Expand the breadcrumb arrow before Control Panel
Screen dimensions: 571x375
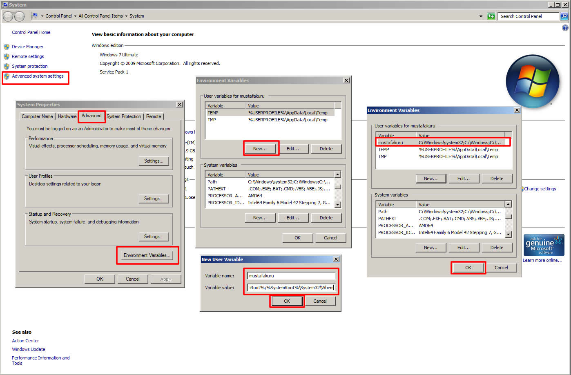[x=42, y=16]
